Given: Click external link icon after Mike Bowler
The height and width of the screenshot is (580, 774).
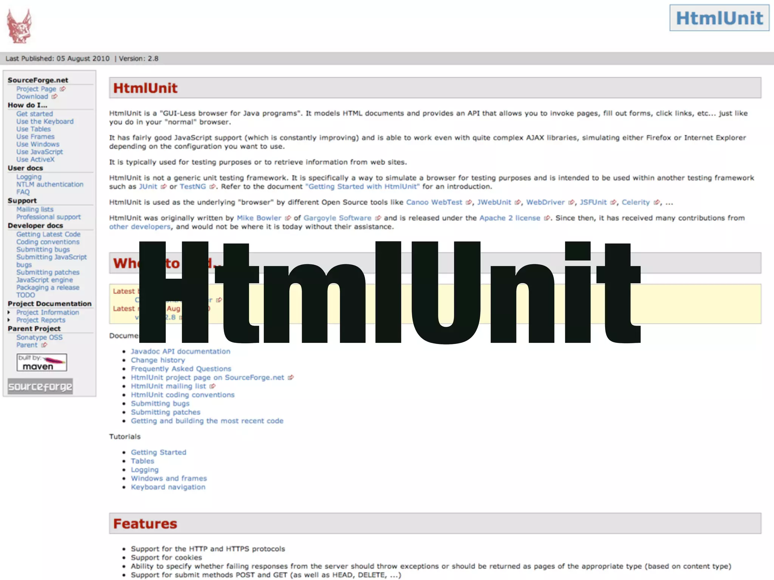Looking at the screenshot, I should [288, 218].
